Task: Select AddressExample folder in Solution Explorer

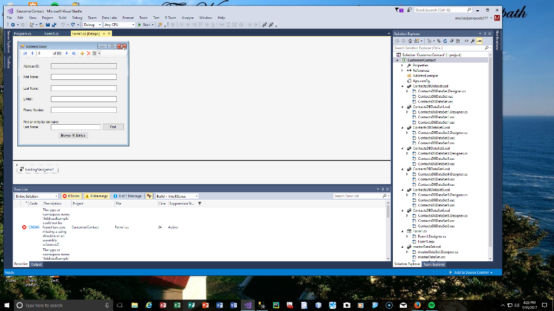Action: [425, 76]
